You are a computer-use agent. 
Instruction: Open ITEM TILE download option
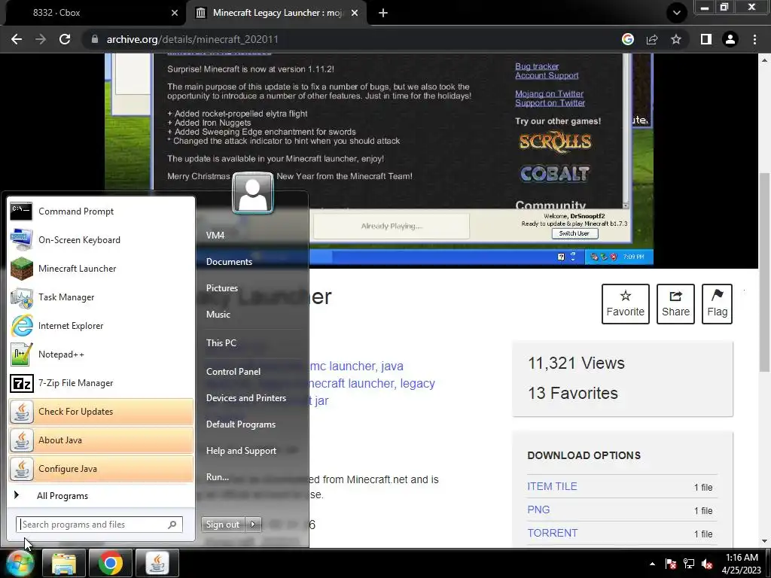coord(552,486)
